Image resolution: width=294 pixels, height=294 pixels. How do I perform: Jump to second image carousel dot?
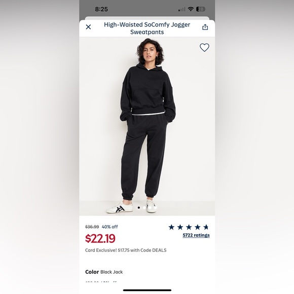coord(144,207)
